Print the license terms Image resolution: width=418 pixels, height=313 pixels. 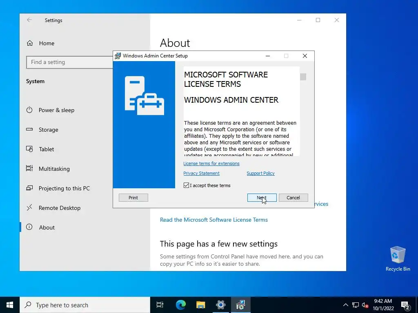[x=133, y=198]
